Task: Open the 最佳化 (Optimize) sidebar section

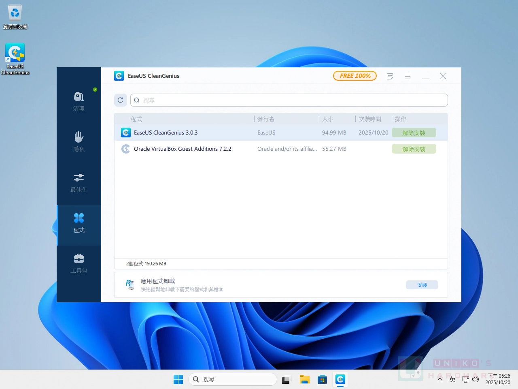Action: [79, 182]
